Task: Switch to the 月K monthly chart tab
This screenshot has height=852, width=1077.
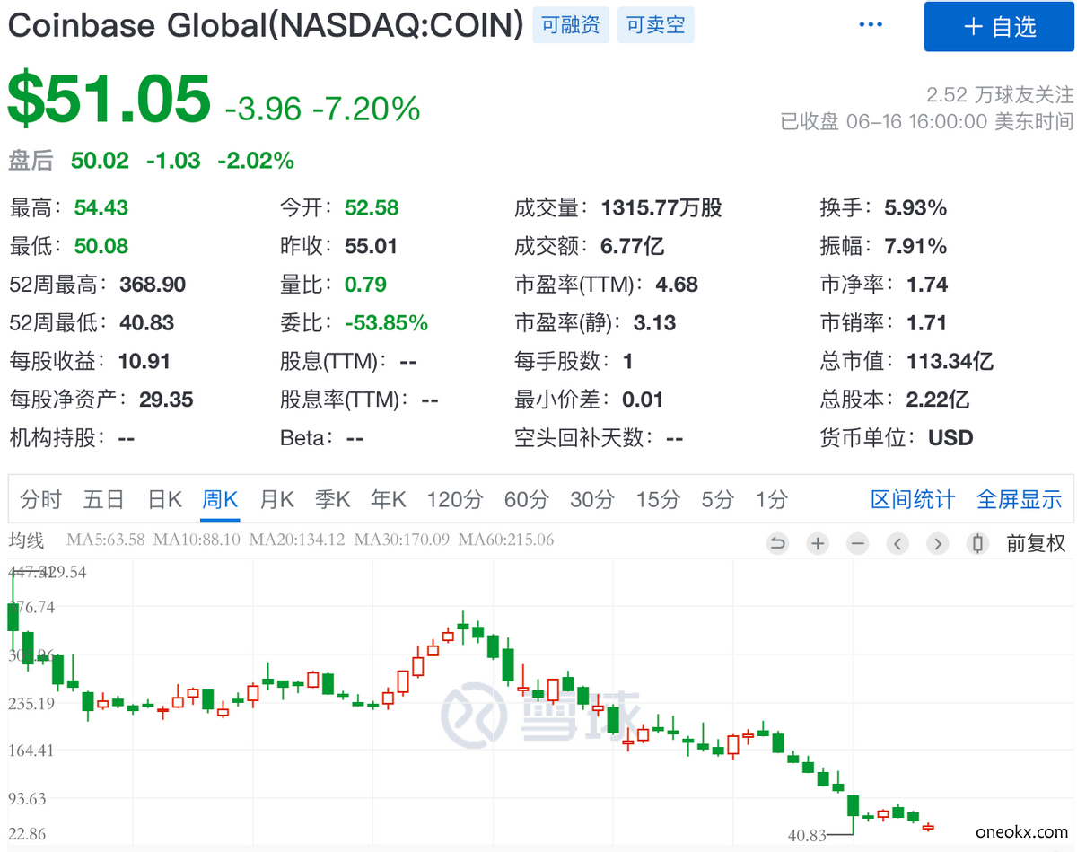Action: click(x=276, y=499)
